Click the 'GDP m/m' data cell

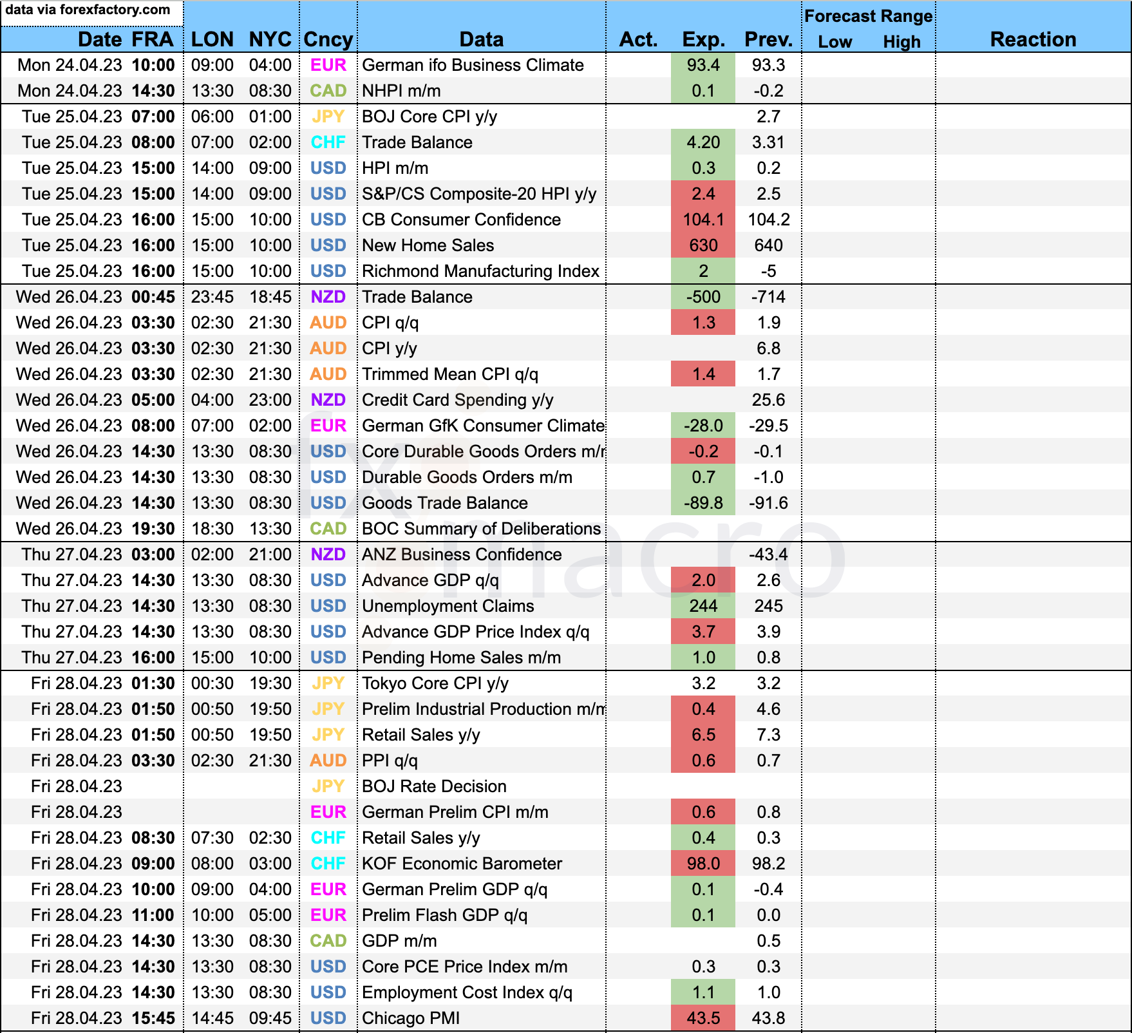point(482,941)
